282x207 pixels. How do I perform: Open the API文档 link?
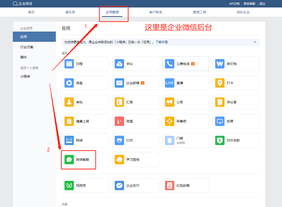point(234,4)
